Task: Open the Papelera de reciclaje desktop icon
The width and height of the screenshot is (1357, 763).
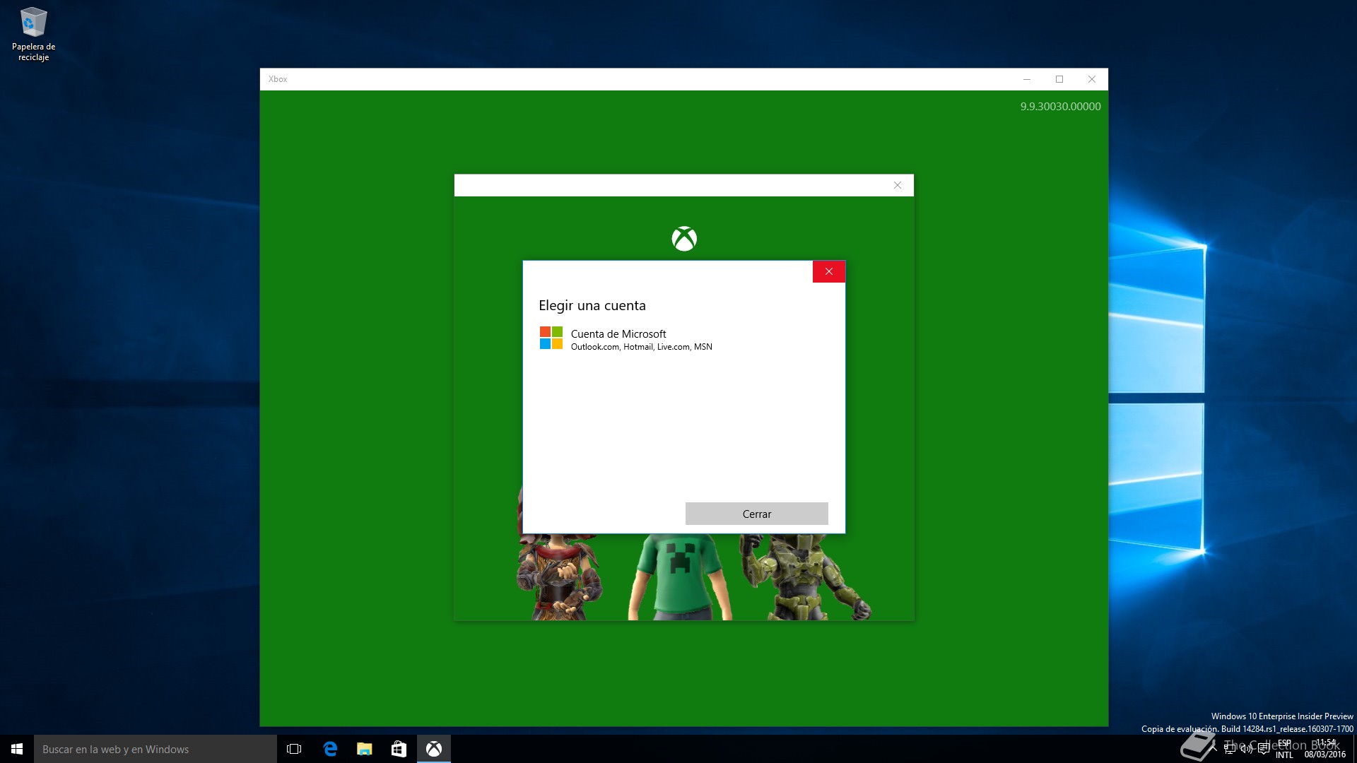Action: coord(33,35)
